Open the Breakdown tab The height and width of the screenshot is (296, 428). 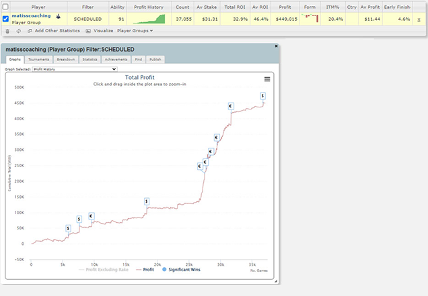tap(66, 59)
